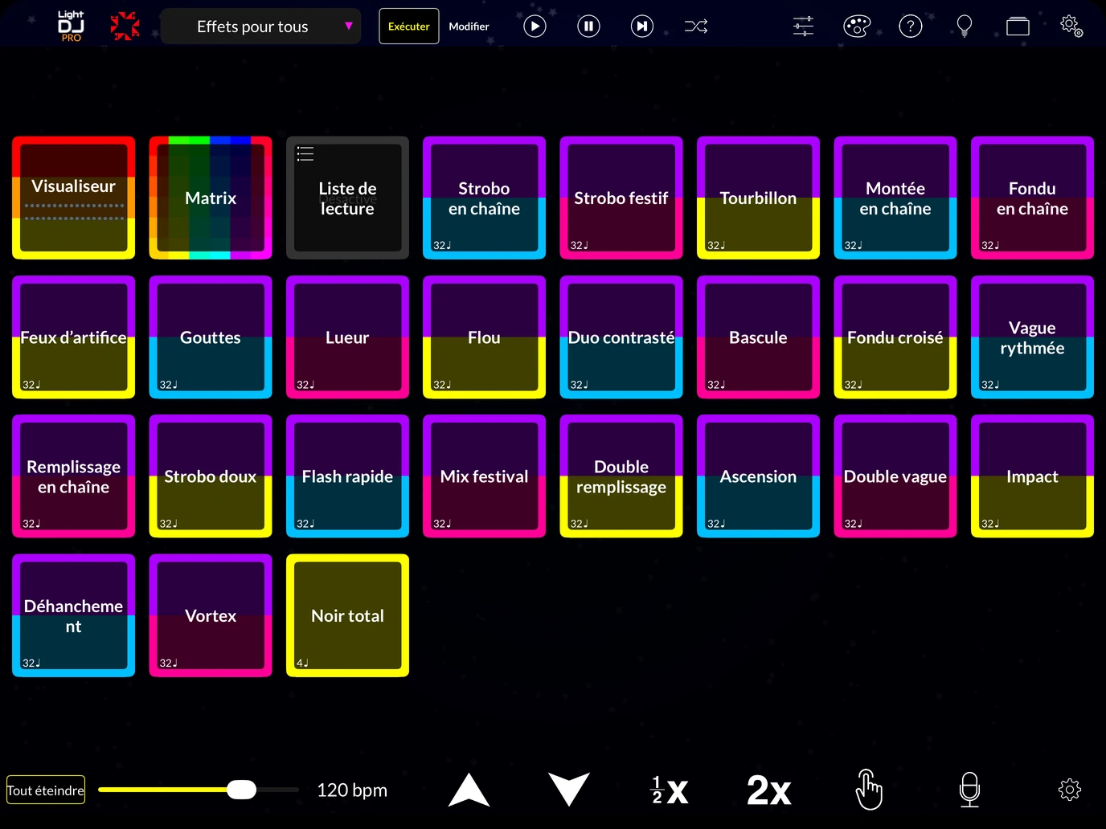Viewport: 1106px width, 829px height.
Task: Set double speed with the 2x button
Action: coord(769,790)
